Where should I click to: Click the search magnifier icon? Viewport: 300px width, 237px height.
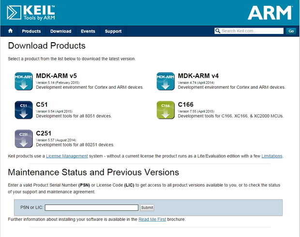pos(218,31)
